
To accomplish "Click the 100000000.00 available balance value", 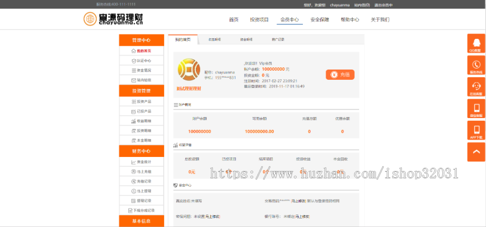I will coord(259,132).
